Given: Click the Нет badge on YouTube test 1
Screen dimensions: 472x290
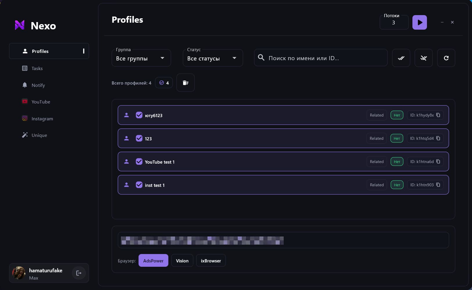Looking at the screenshot, I should pos(397,162).
